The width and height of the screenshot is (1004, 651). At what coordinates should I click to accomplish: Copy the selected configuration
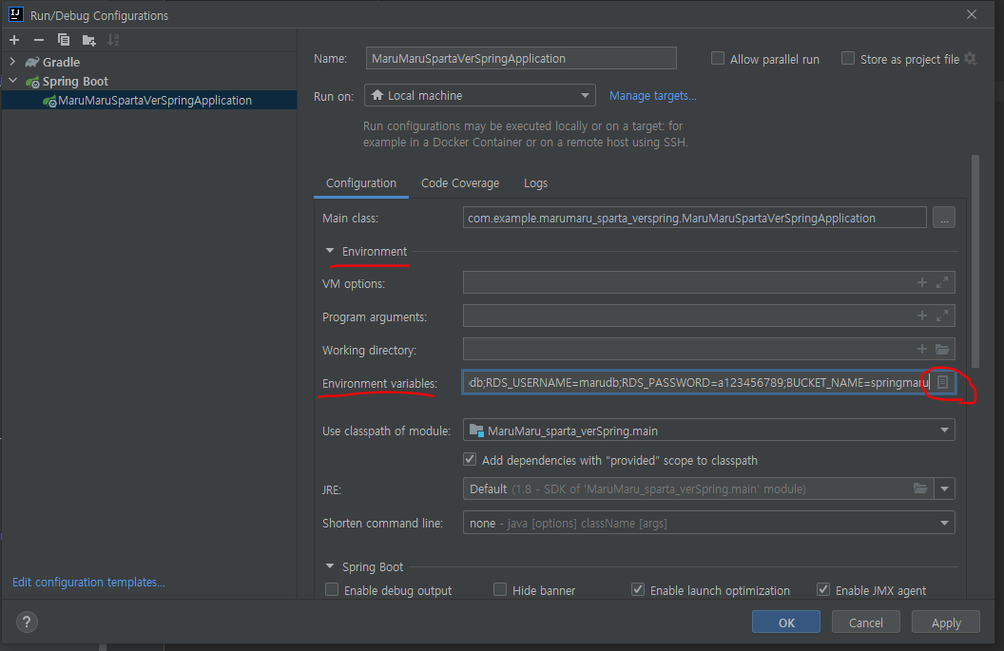[x=64, y=40]
